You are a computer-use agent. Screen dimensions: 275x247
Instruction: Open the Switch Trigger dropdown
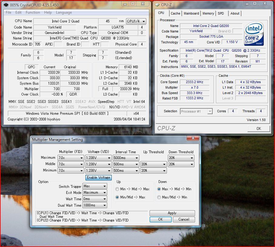click(x=95, y=186)
